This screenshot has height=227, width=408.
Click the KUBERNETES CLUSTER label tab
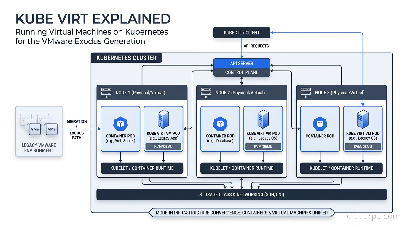pos(127,58)
